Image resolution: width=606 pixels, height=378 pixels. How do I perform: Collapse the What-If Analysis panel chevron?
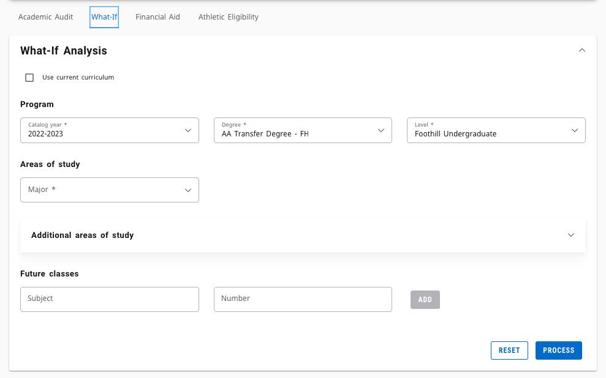[x=582, y=51]
